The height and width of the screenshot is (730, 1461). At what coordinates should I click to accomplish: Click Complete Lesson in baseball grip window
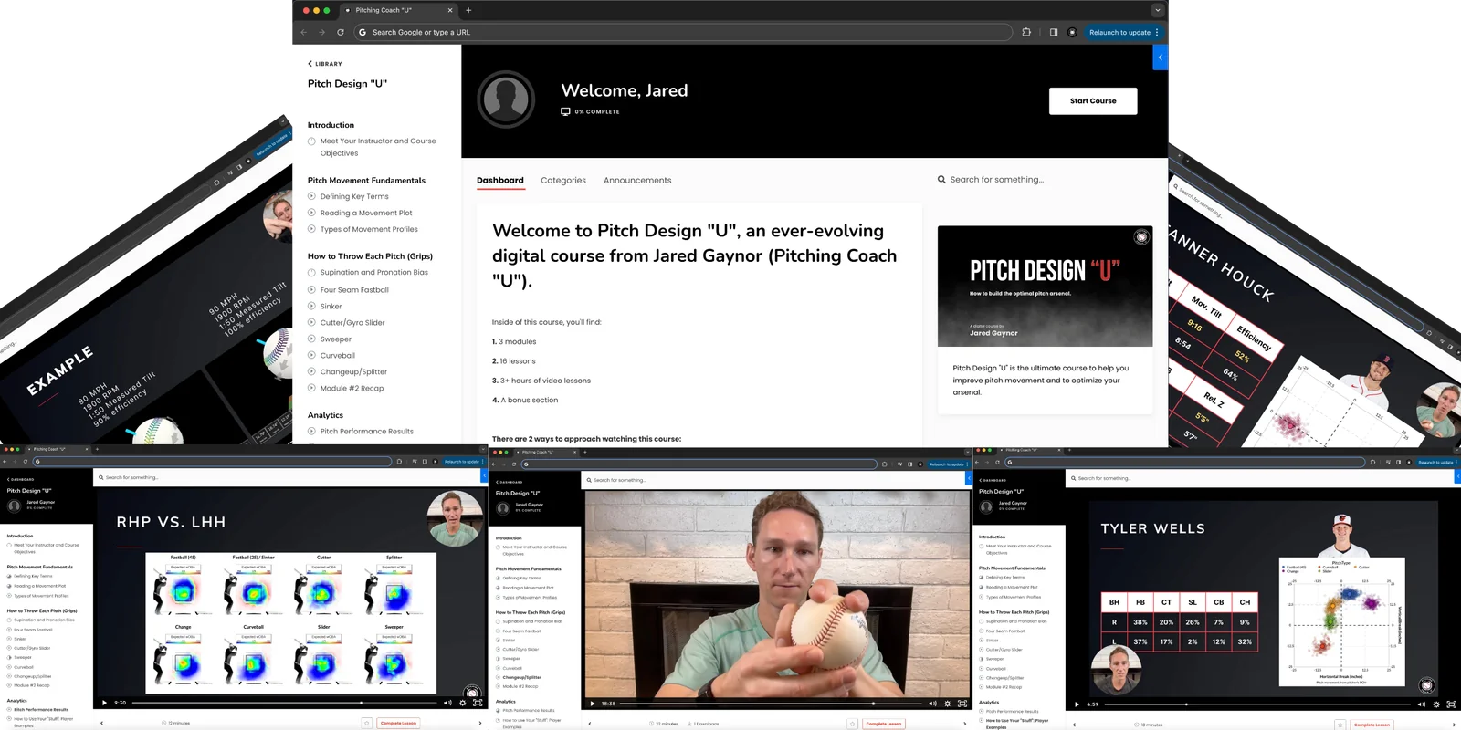(884, 724)
